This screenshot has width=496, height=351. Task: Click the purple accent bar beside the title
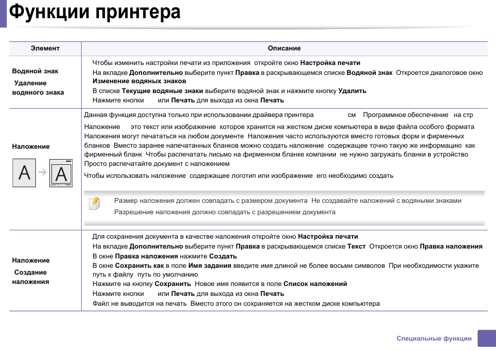point(4,12)
